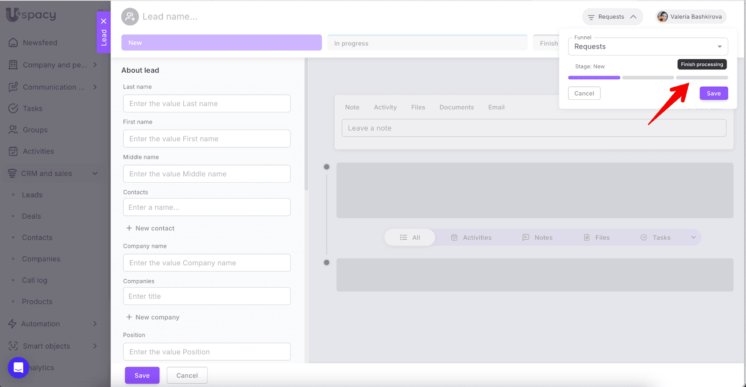Screen dimensions: 746x387
Task: Click the New contact link
Action: point(150,228)
